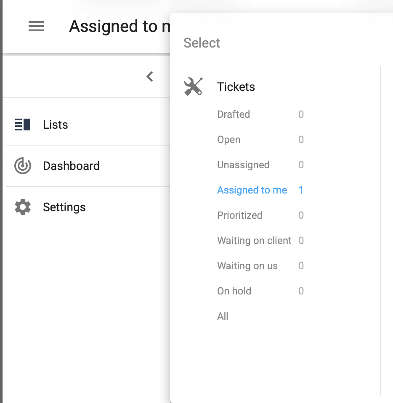This screenshot has width=393, height=403.
Task: Pick the Waiting on client filter
Action: pyautogui.click(x=254, y=241)
